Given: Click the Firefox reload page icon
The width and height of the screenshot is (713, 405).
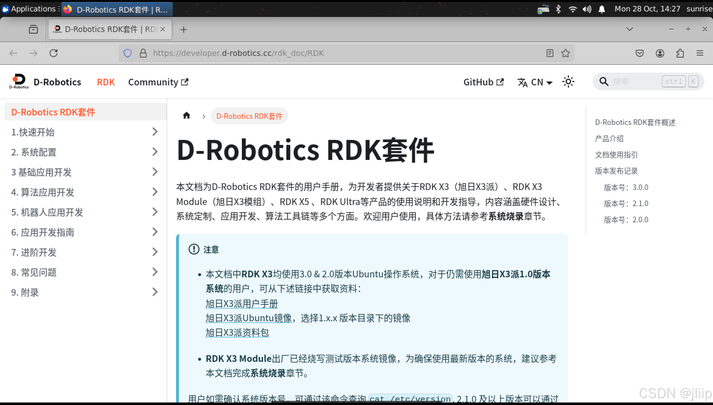Looking at the screenshot, I should 53,53.
